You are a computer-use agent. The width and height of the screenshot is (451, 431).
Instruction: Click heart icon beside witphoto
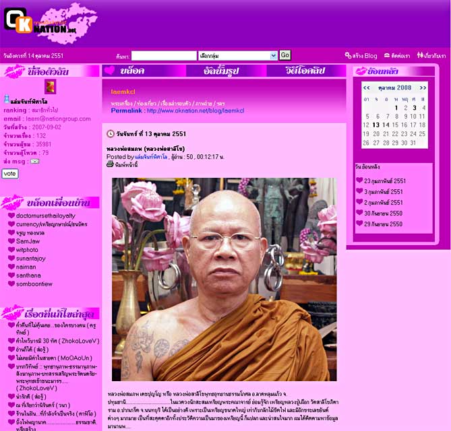11,249
